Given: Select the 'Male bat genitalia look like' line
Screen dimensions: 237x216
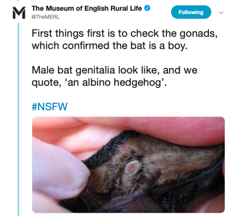Looking at the screenshot, I should click(x=114, y=70).
